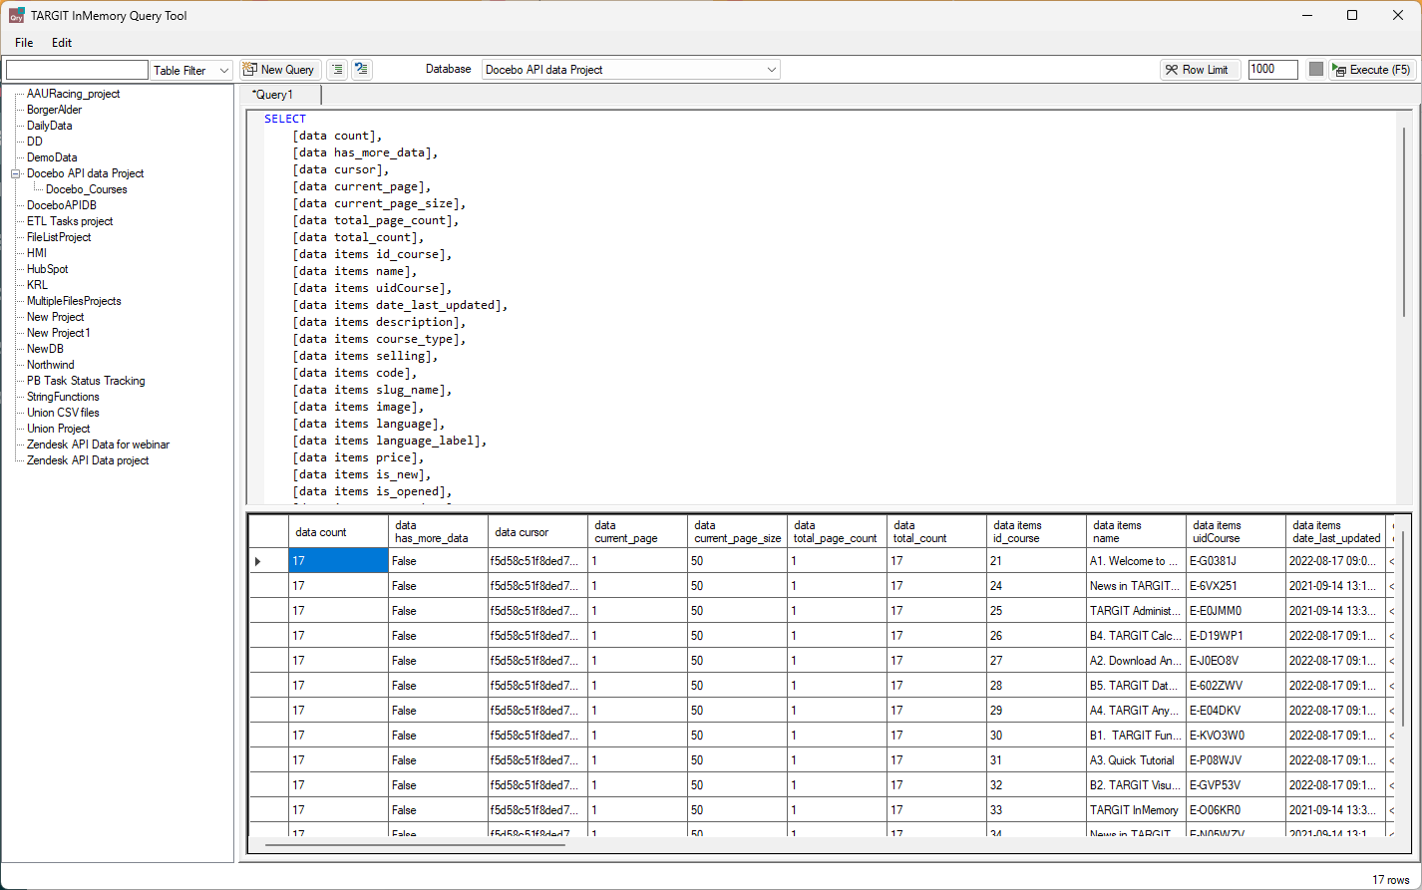This screenshot has height=890, width=1422.
Task: Click the data has_more_data column header
Action: point(438,531)
